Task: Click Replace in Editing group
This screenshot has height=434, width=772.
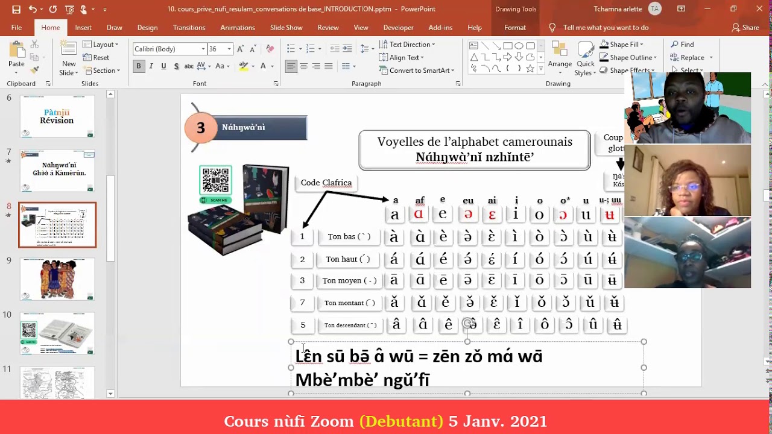Action: (x=691, y=57)
